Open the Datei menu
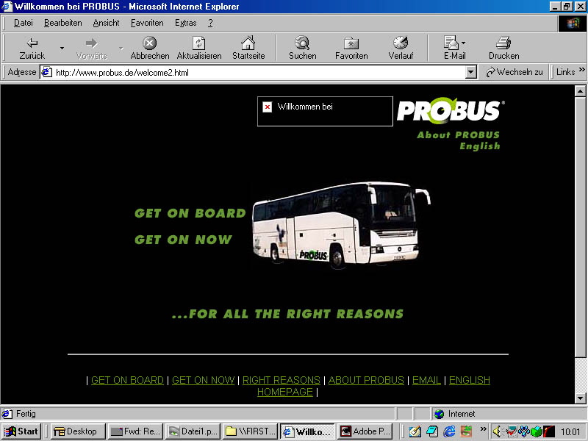 pos(24,23)
